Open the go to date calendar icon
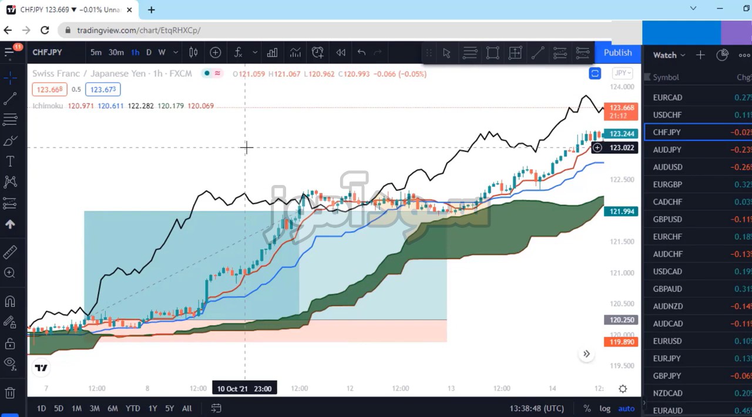This screenshot has width=752, height=417. click(216, 408)
